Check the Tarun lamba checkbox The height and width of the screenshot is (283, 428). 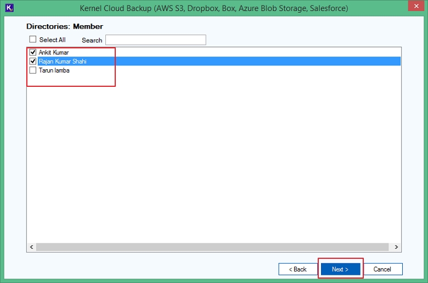coord(33,70)
